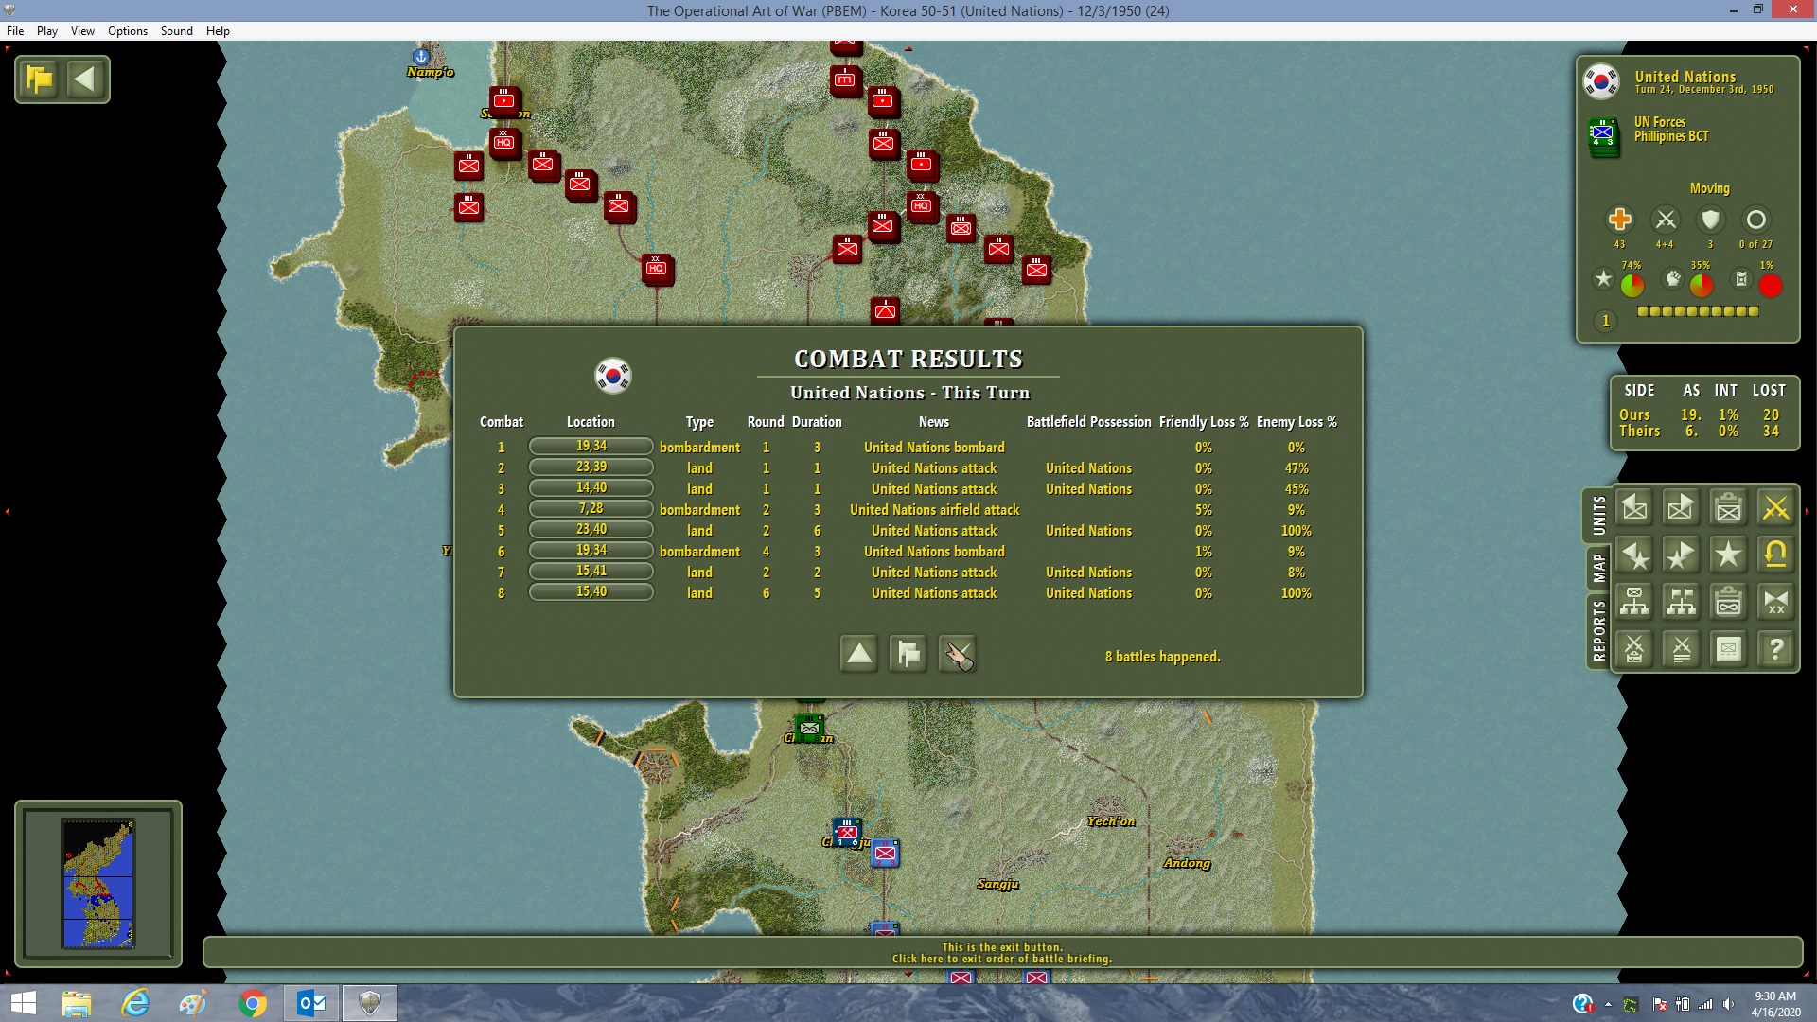Open the Options menu
The height and width of the screenshot is (1022, 1817).
(x=128, y=31)
